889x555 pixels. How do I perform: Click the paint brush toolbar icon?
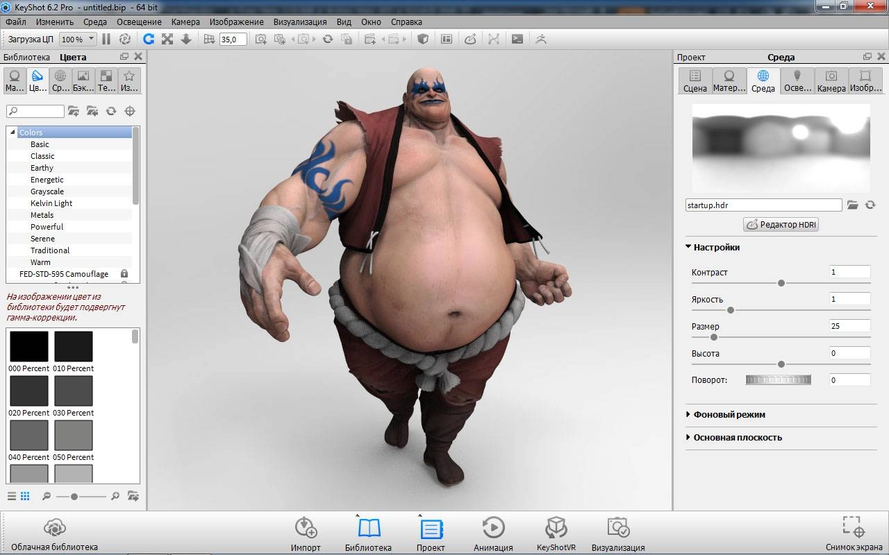[x=470, y=40]
